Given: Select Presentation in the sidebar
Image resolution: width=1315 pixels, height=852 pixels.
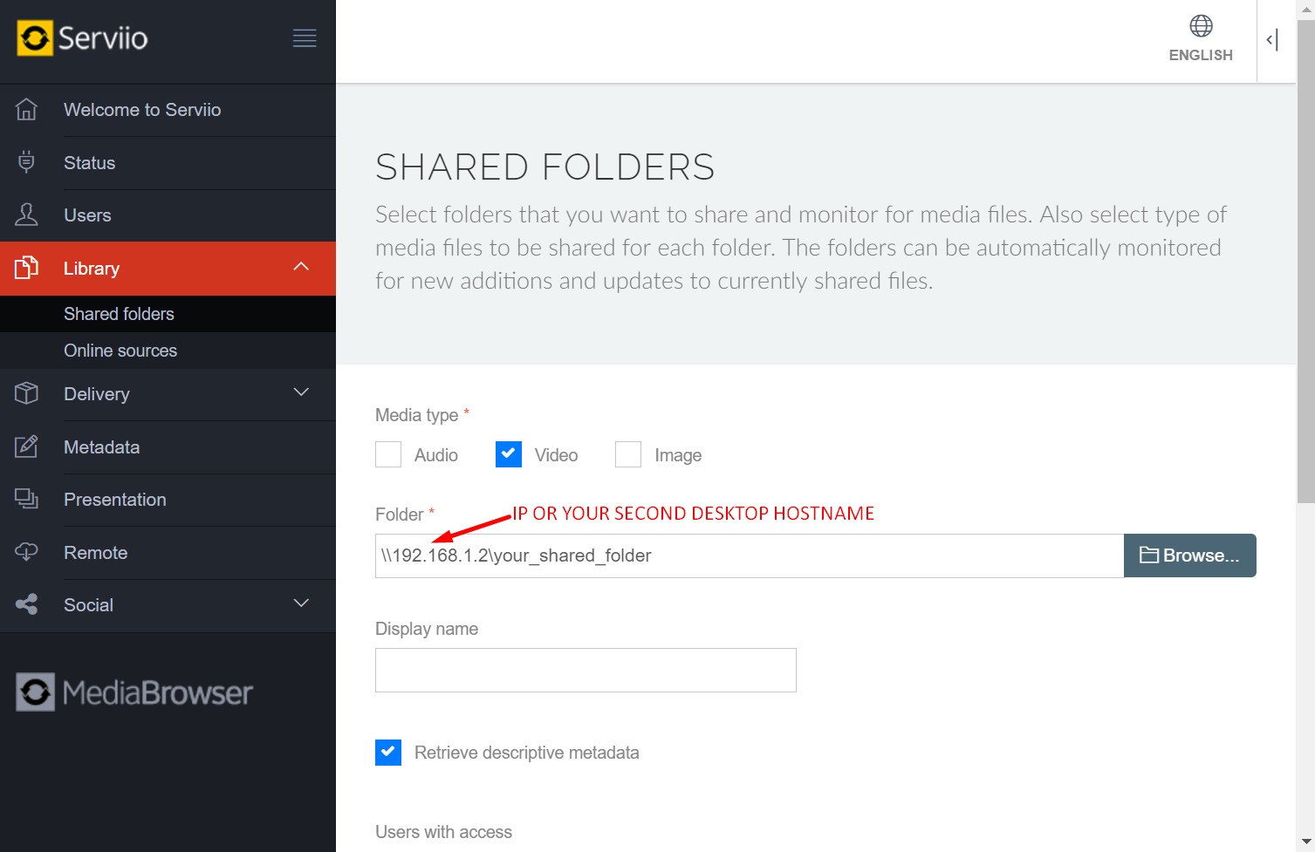Looking at the screenshot, I should coord(114,500).
